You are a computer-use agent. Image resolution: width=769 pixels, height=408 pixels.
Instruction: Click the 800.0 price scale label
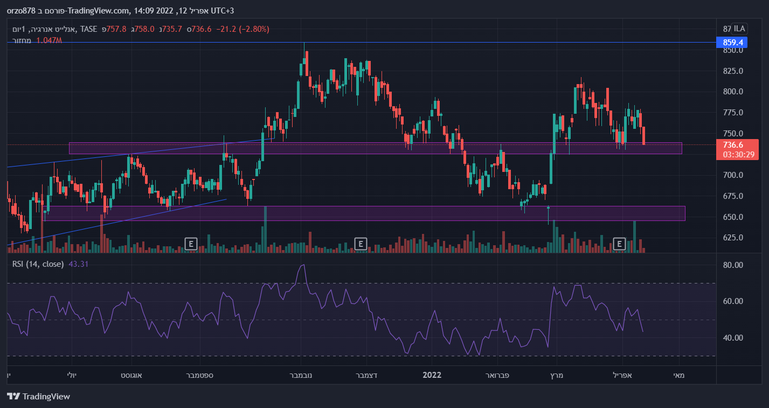click(x=733, y=92)
